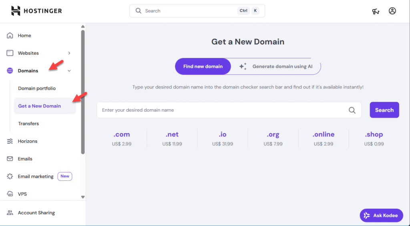Open the Ask Kodee chat button

tap(382, 215)
